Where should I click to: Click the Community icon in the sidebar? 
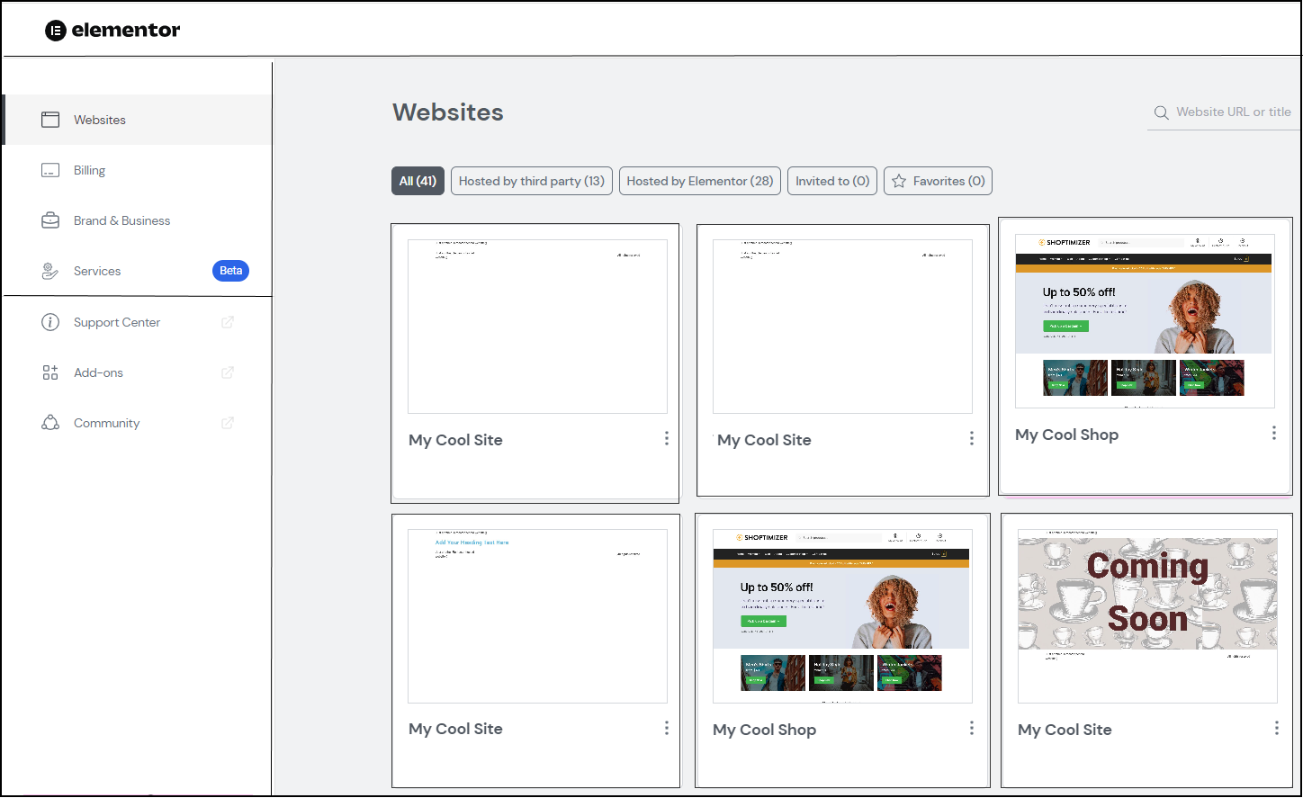50,422
